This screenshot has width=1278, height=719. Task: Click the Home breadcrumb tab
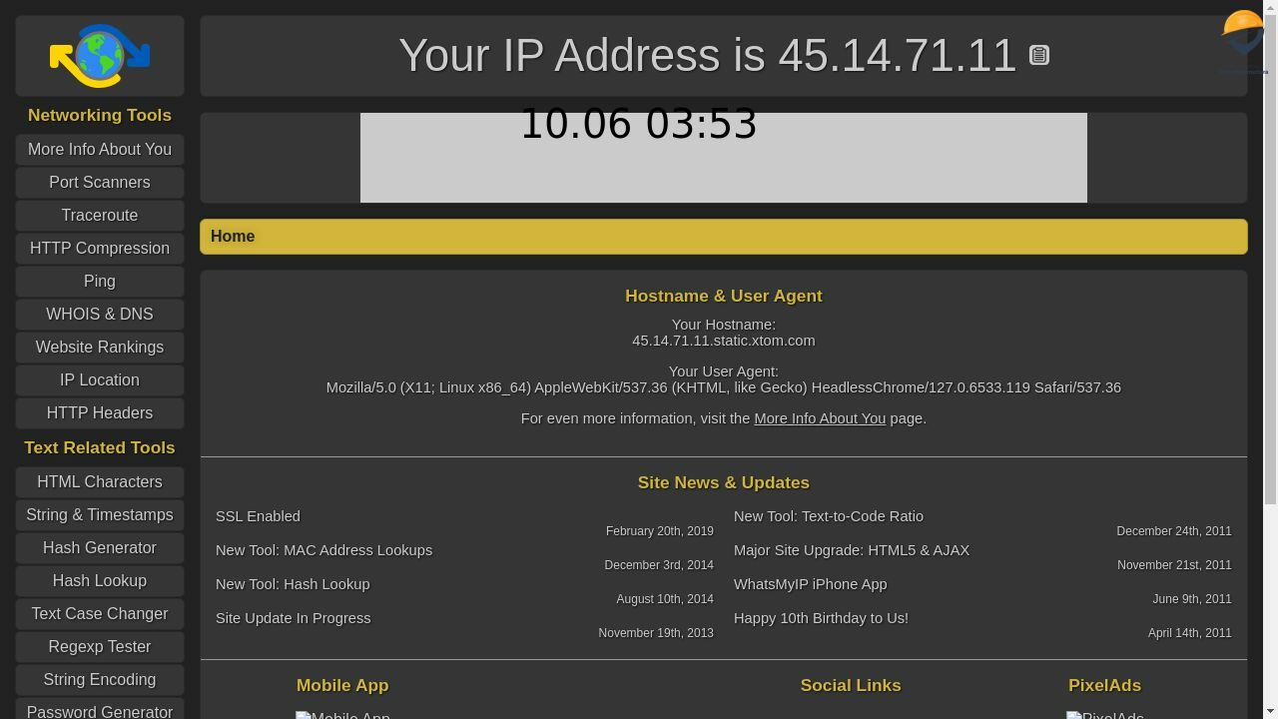(233, 237)
